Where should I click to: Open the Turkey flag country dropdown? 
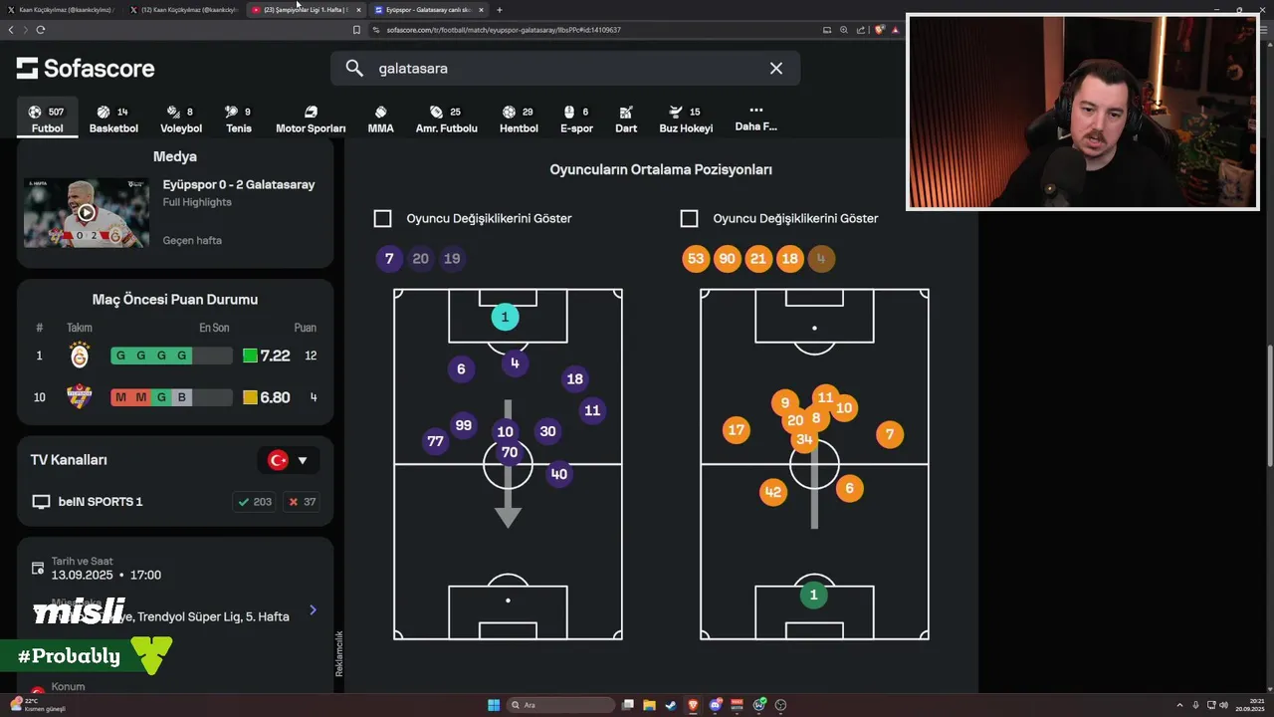tap(289, 460)
